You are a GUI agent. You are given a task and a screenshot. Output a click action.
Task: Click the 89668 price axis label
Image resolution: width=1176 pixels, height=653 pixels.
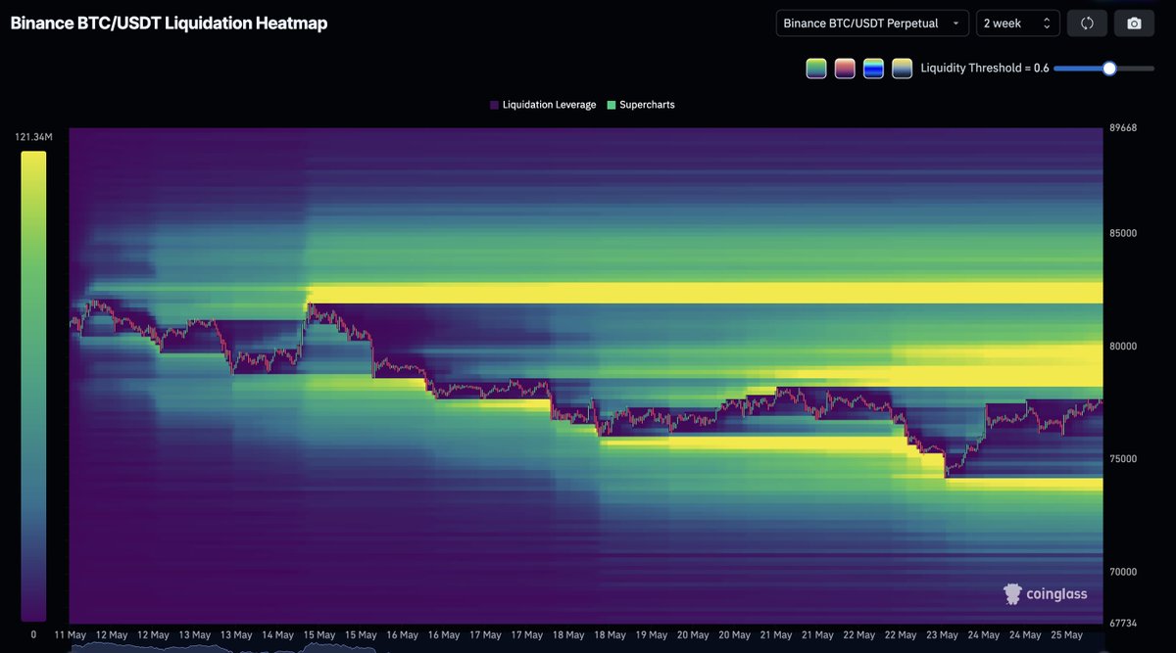pyautogui.click(x=1123, y=128)
